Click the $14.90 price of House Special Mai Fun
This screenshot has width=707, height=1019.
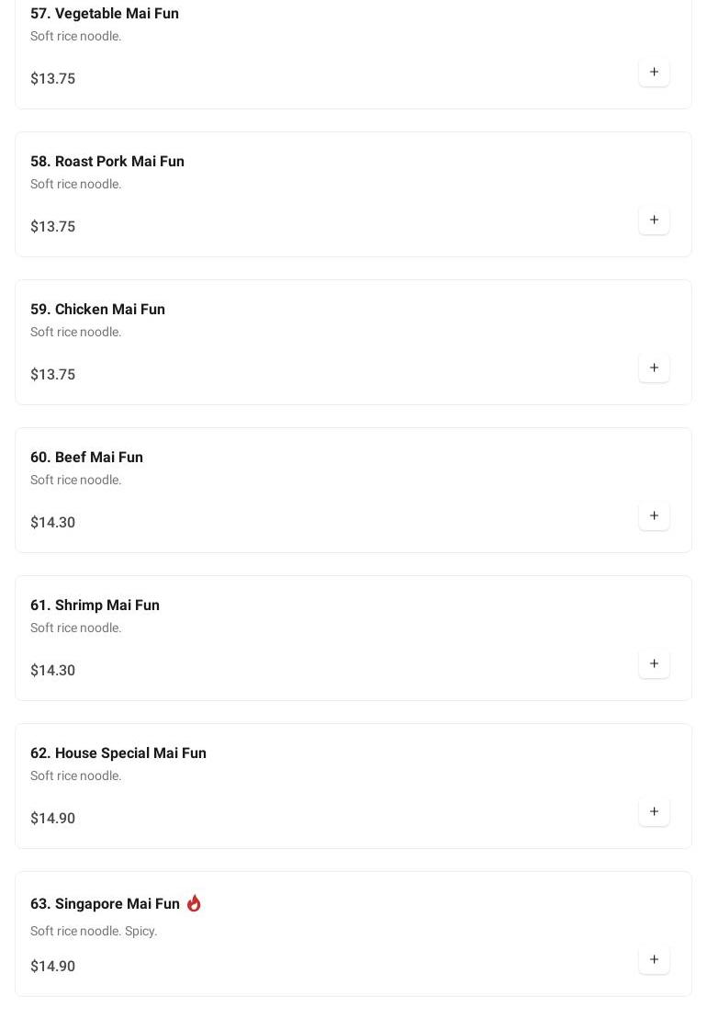click(x=53, y=819)
